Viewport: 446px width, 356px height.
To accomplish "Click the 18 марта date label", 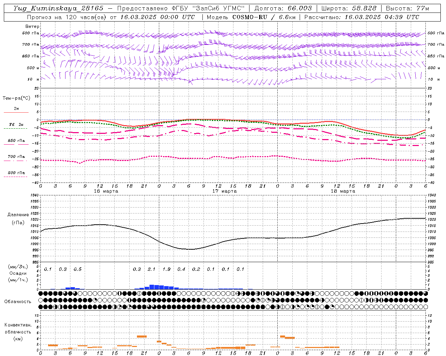I will point(343,191).
